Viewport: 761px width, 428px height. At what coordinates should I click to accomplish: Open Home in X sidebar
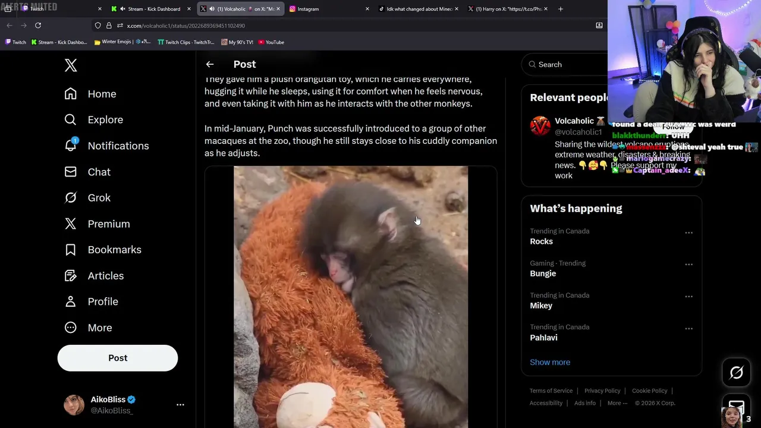90,94
